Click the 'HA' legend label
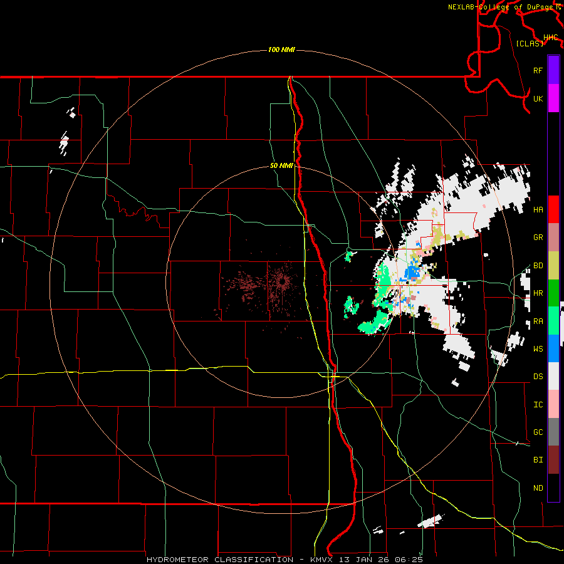This screenshot has height=564, width=564. (x=538, y=210)
